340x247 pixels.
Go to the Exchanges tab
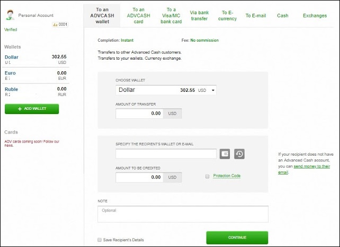pyautogui.click(x=315, y=16)
